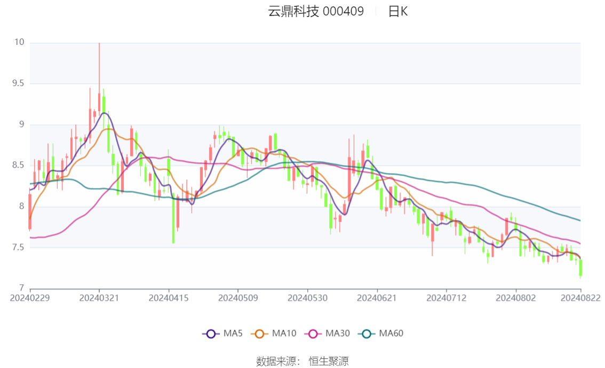Click the last green candlestick on 20240822
The width and height of the screenshot is (605, 368).
pyautogui.click(x=580, y=268)
